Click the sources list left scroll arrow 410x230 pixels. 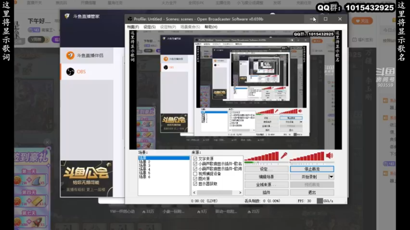[x=194, y=193]
